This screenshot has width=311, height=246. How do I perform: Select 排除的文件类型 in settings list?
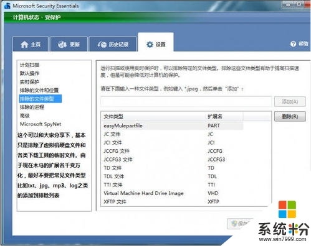pyautogui.click(x=41, y=99)
